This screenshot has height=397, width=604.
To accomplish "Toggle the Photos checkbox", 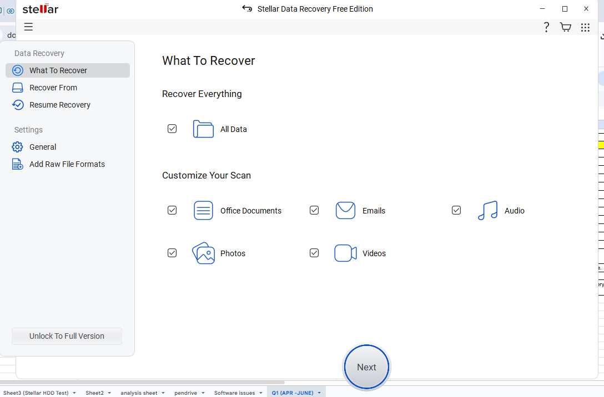I will pos(172,253).
